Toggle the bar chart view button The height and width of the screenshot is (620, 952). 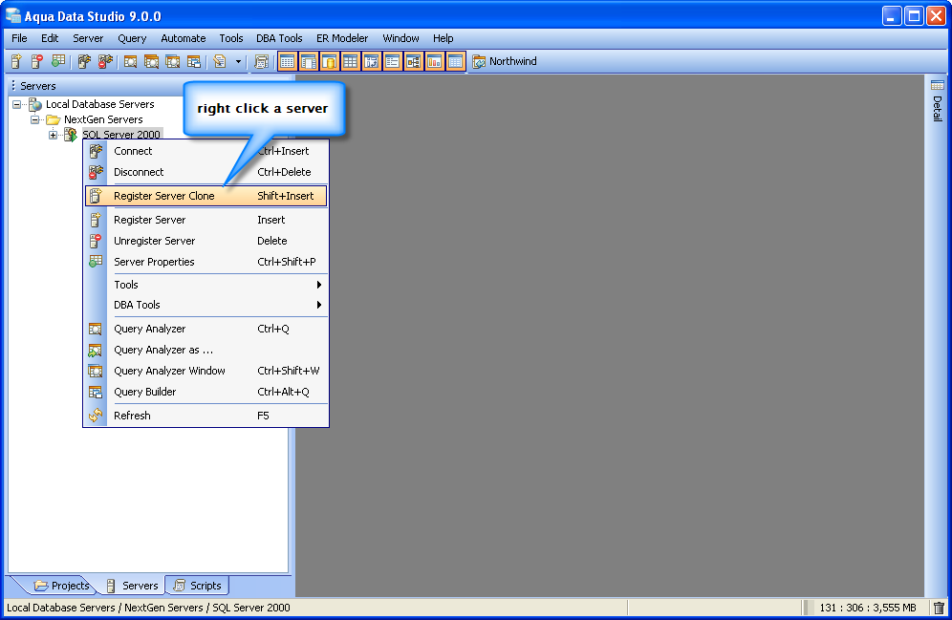click(x=434, y=61)
